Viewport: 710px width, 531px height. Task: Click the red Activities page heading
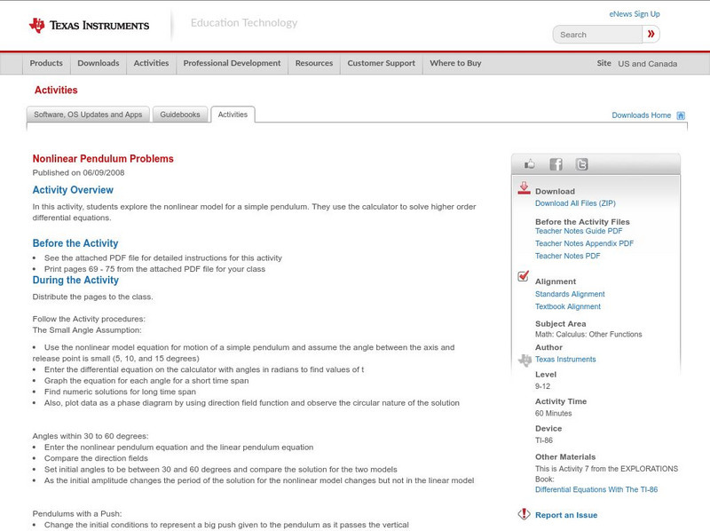click(x=56, y=91)
